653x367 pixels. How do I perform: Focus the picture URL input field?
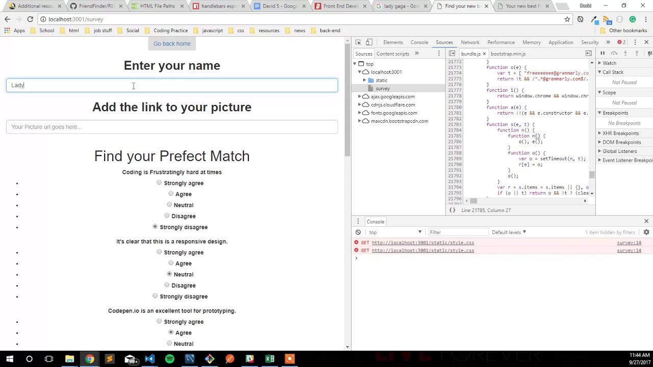click(x=172, y=127)
